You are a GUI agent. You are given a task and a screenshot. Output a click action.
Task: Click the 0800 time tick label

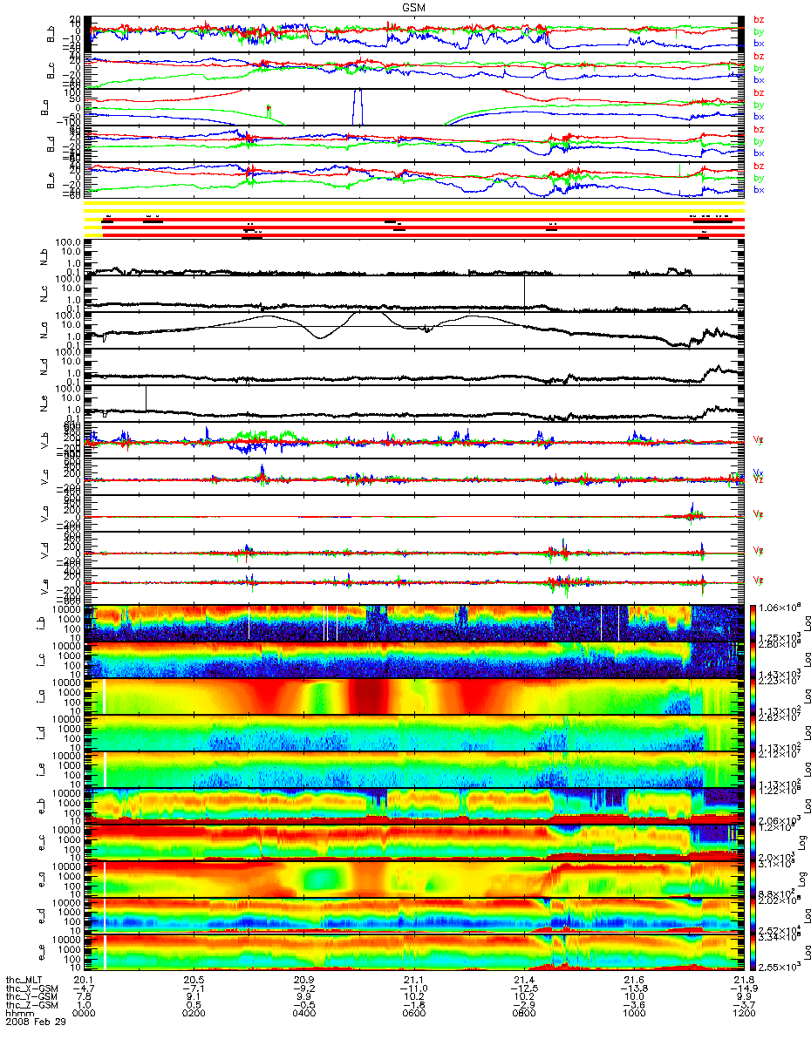tap(522, 1015)
